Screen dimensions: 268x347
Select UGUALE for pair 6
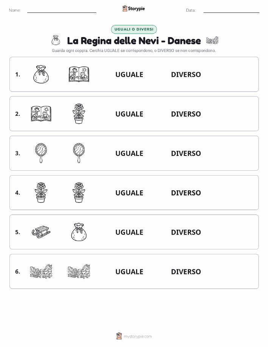(x=129, y=272)
